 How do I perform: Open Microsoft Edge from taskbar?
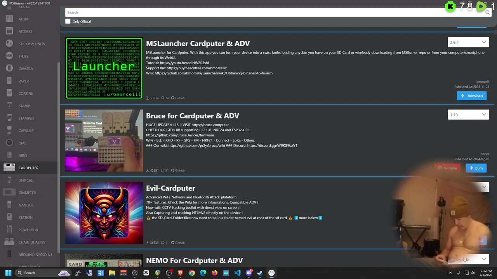(x=203, y=273)
